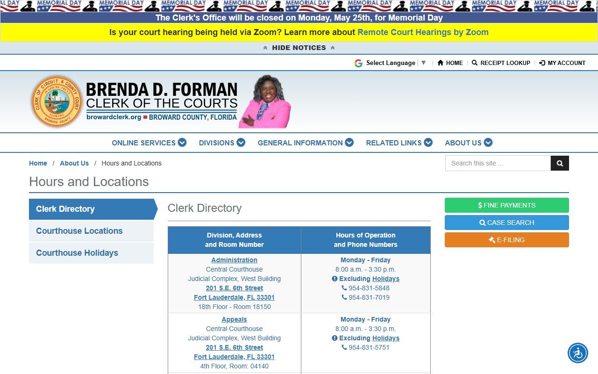This screenshot has height=374, width=598.
Task: Click the About Us breadcrumb link
Action: pyautogui.click(x=74, y=163)
